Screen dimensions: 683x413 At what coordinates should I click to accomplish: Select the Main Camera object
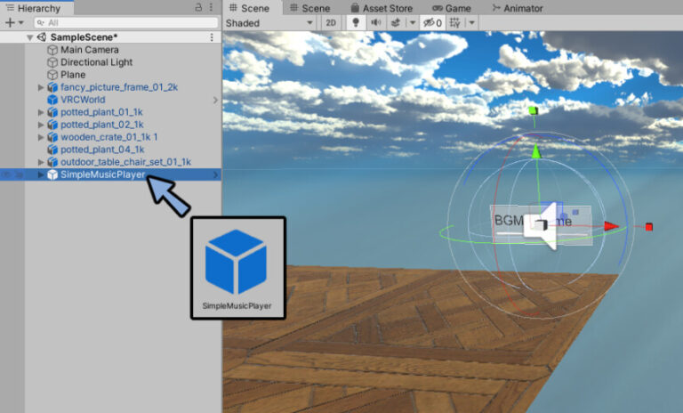90,50
